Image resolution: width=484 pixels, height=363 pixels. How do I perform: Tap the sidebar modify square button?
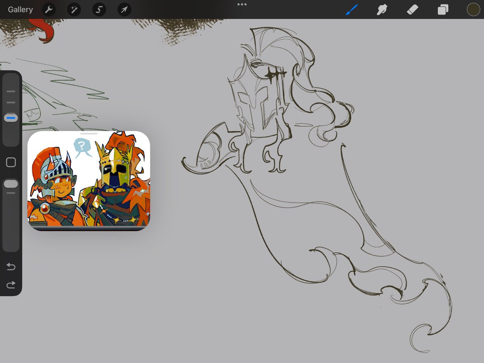(x=11, y=162)
